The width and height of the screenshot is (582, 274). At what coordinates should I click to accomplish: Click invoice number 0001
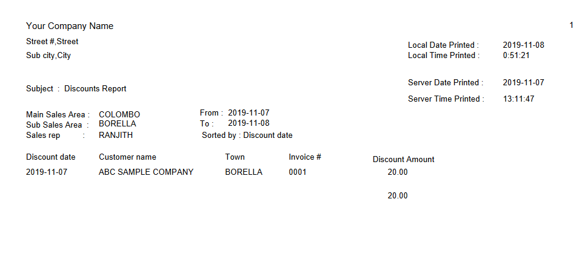click(x=297, y=172)
